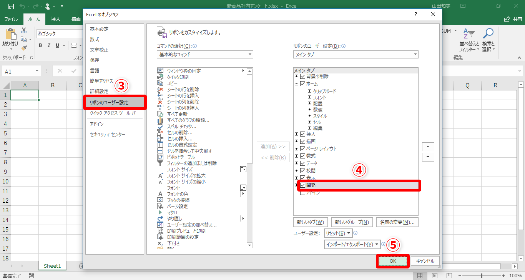Click the Save icon in Excel title bar

pos(11,7)
